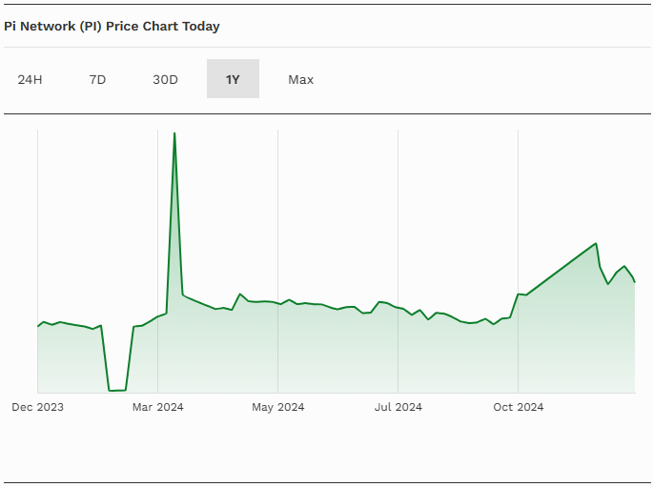Click the leftmost start of the price line
This screenshot has width=653, height=487.
coord(38,326)
